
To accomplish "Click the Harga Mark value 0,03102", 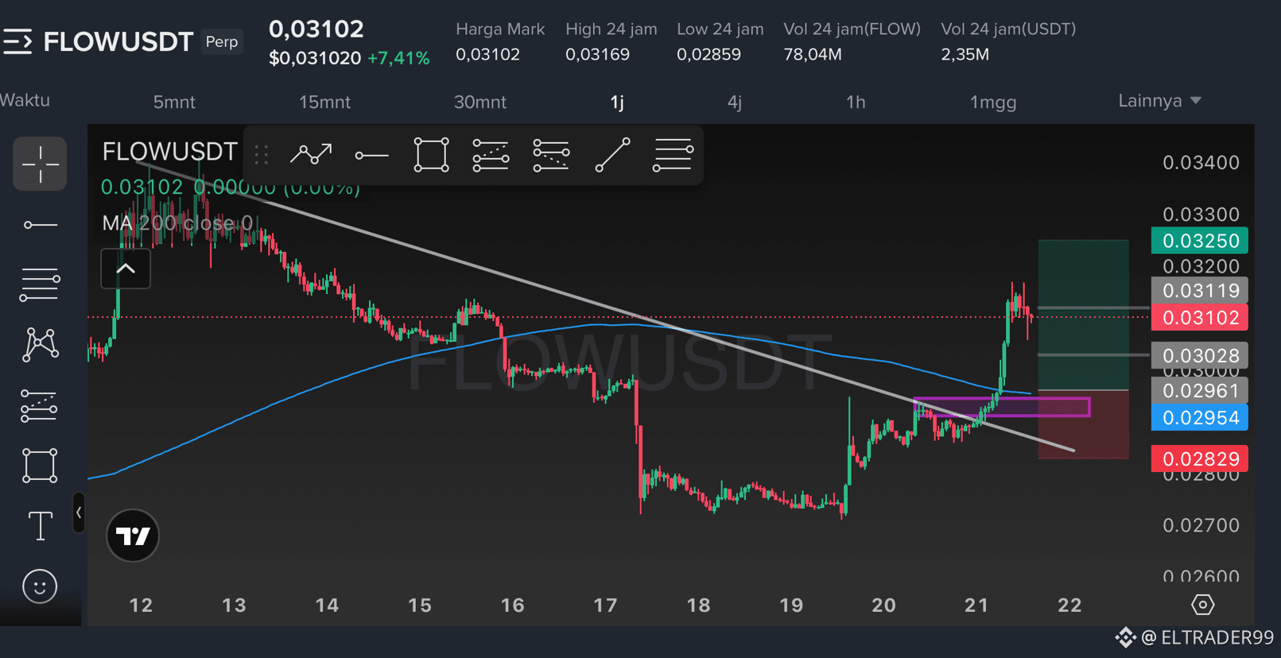I will 487,54.
